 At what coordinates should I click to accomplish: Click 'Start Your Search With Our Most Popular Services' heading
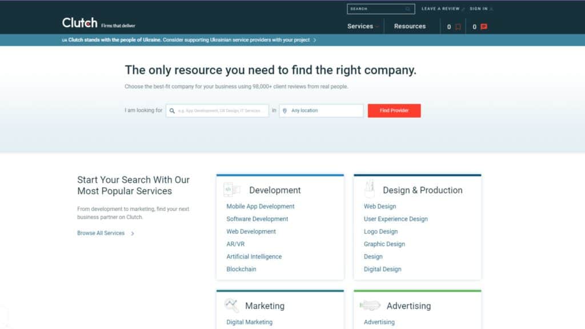click(133, 186)
